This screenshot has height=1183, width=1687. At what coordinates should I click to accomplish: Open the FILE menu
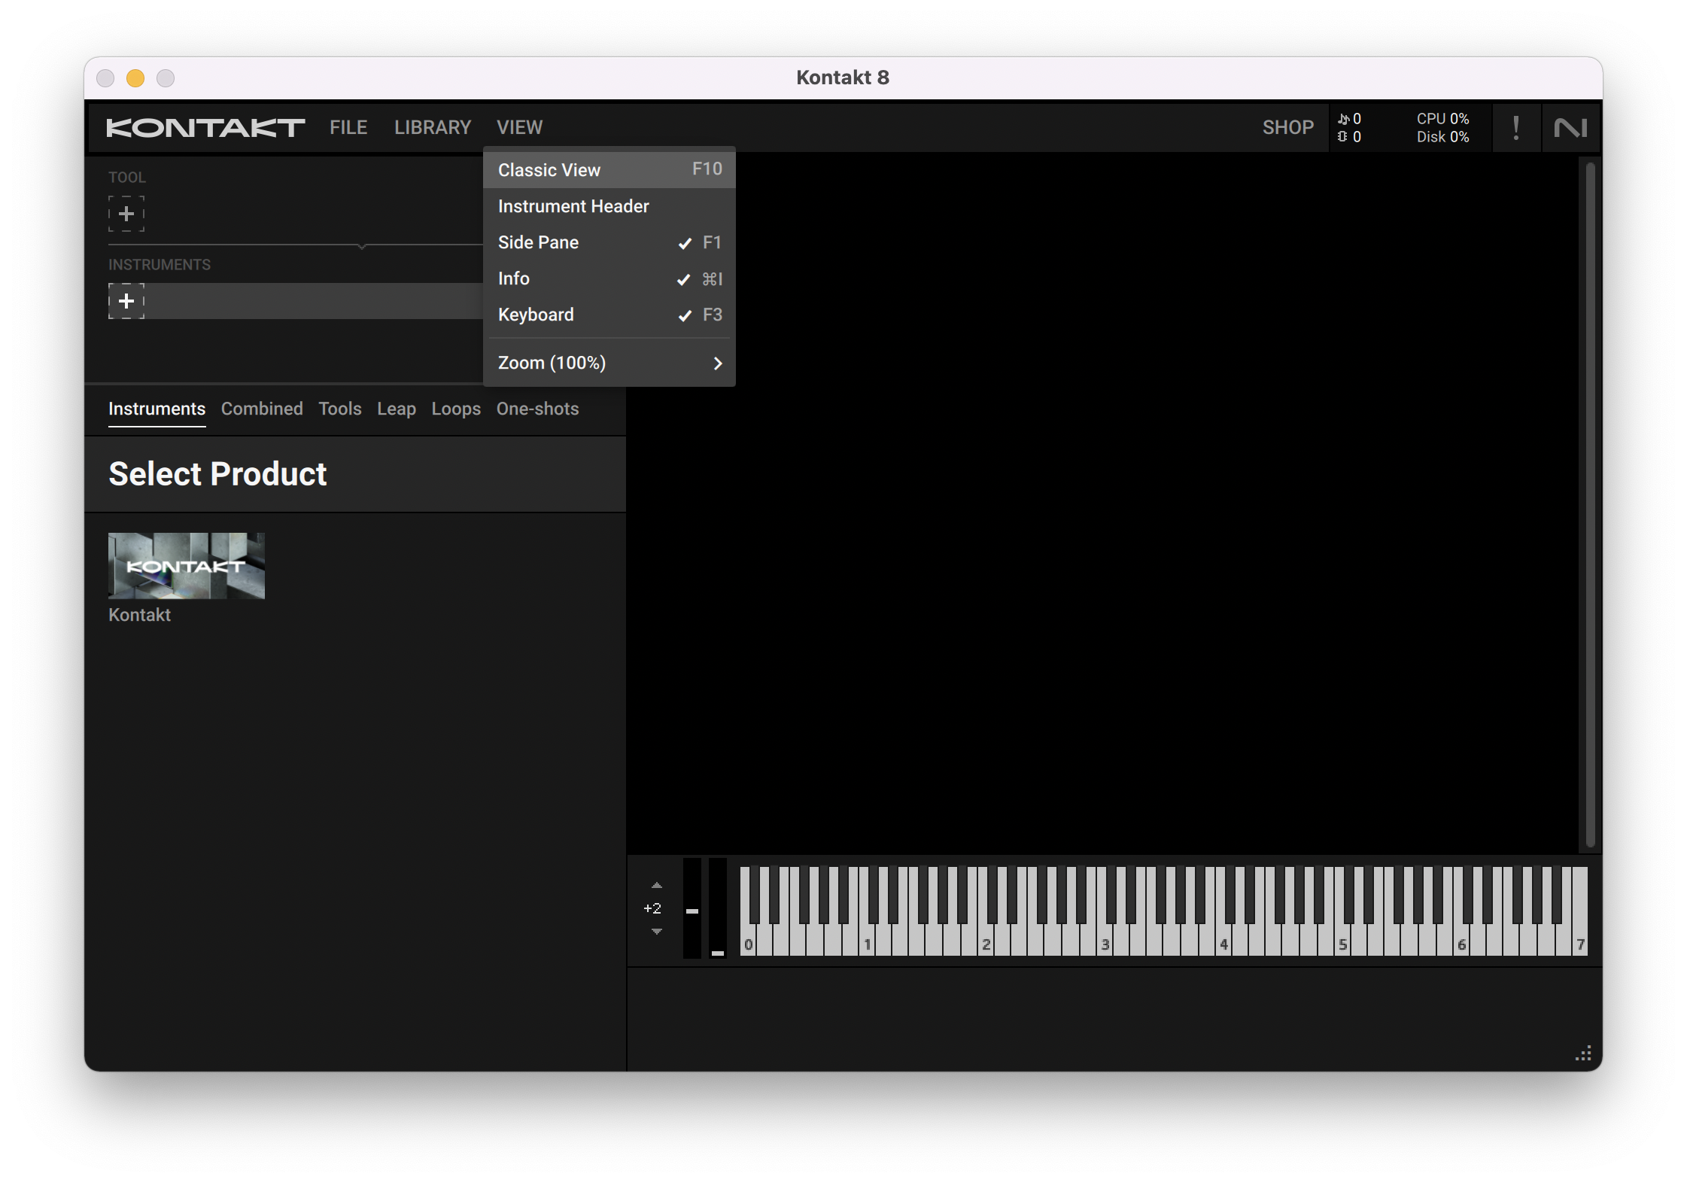pos(348,128)
